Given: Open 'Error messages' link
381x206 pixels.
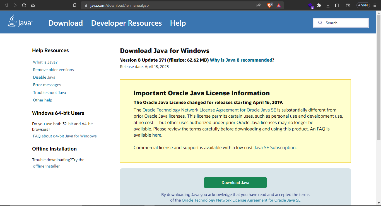Looking at the screenshot, I should pyautogui.click(x=47, y=85).
